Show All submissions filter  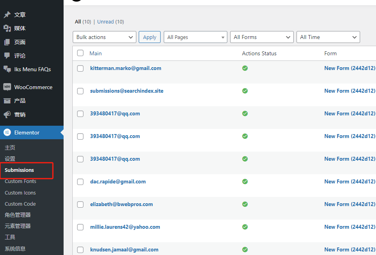(x=78, y=21)
